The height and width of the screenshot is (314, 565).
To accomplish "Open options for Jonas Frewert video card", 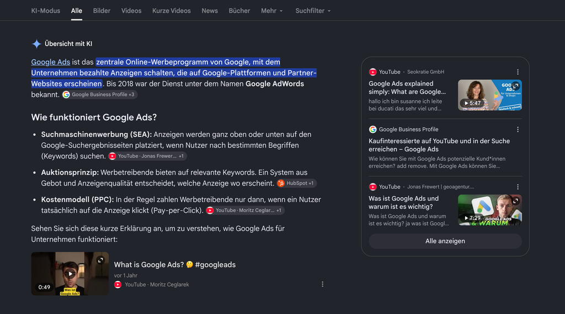I will coord(518,187).
